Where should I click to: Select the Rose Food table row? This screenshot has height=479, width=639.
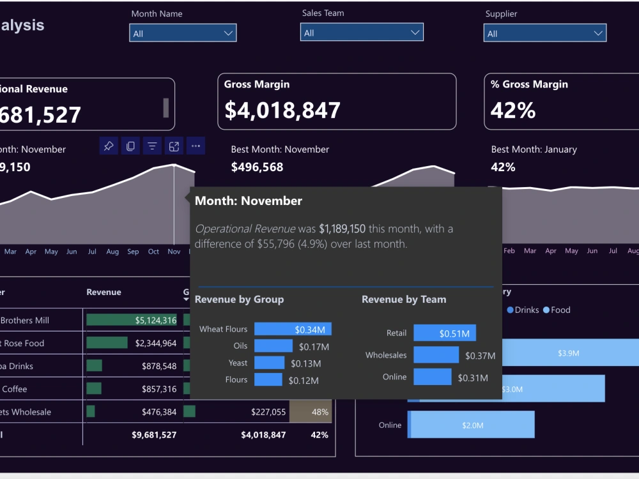coord(95,343)
